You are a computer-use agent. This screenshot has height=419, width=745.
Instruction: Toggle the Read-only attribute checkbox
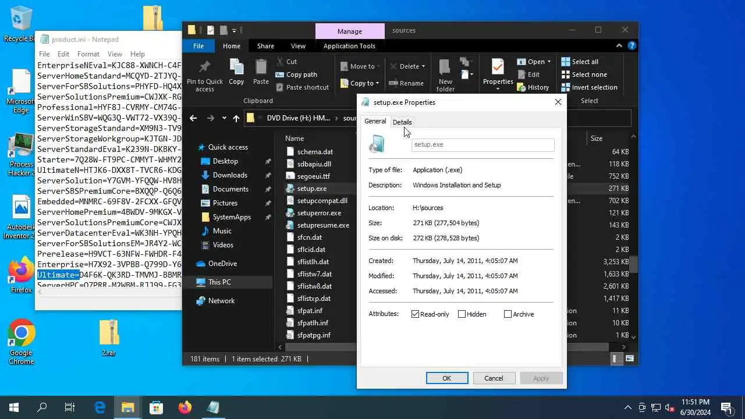coord(415,314)
